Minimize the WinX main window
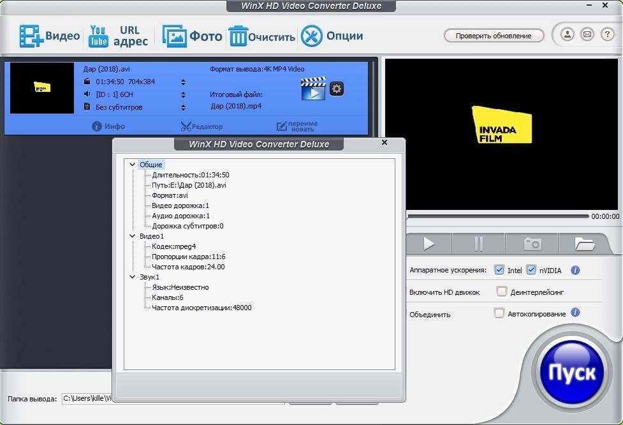 click(589, 5)
